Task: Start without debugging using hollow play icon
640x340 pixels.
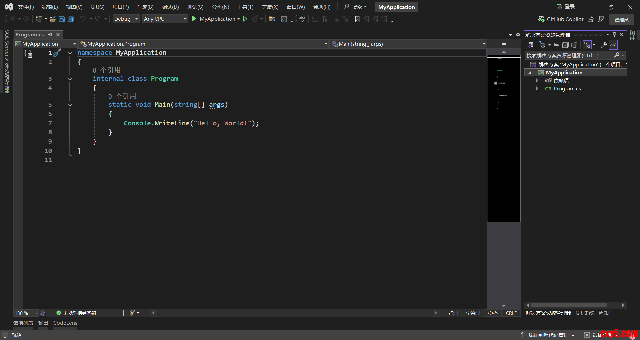Action: 245,19
